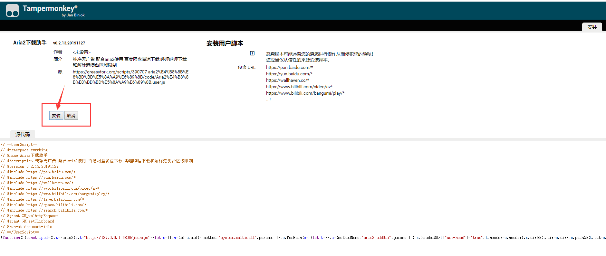Screen dimensions: 606x256
Task: Click the Aria2下载助手 script title
Action: (30, 43)
